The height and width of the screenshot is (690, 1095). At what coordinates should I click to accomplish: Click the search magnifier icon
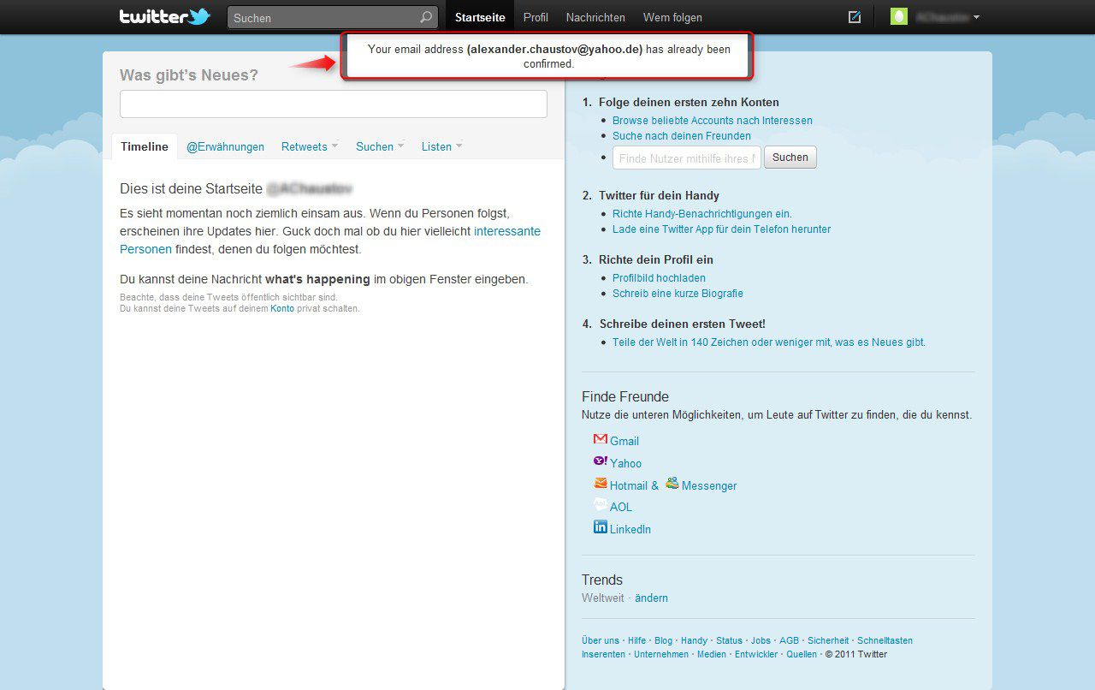[426, 17]
